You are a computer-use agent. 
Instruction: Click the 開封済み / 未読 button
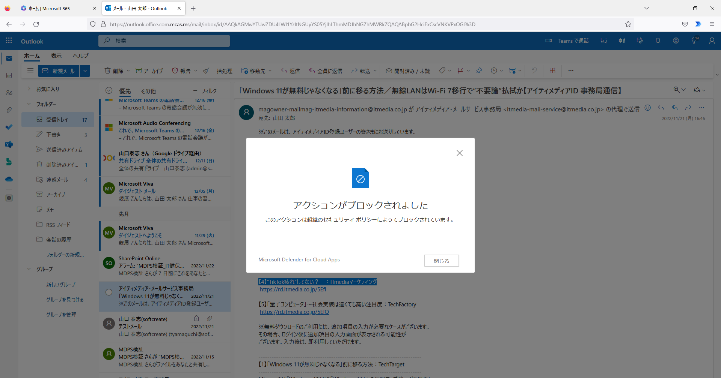tap(408, 70)
